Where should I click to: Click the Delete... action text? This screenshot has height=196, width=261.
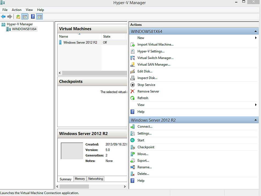click(x=143, y=174)
